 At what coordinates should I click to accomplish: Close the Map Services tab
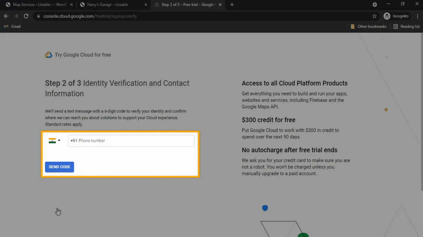71,5
